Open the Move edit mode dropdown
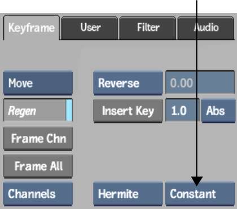The image size is (237, 209). [x=38, y=83]
